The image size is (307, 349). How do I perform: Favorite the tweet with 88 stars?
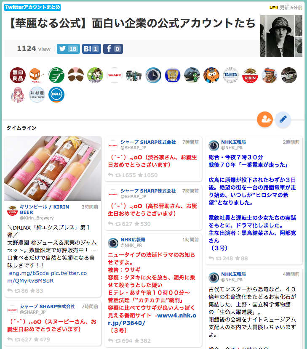241,259
